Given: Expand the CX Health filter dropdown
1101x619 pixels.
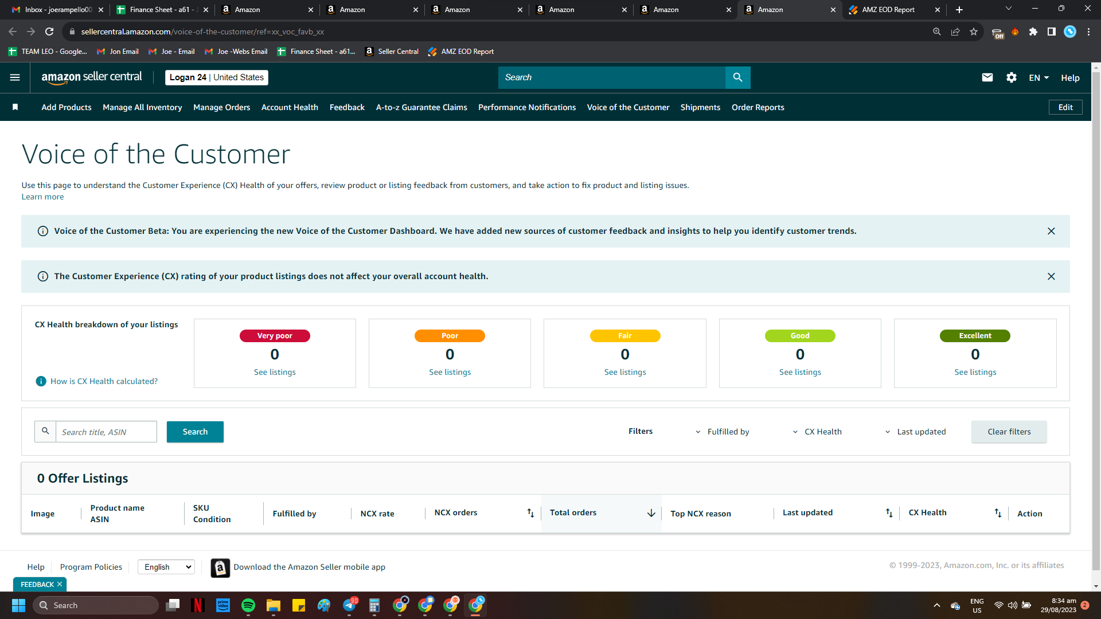Looking at the screenshot, I should point(817,432).
